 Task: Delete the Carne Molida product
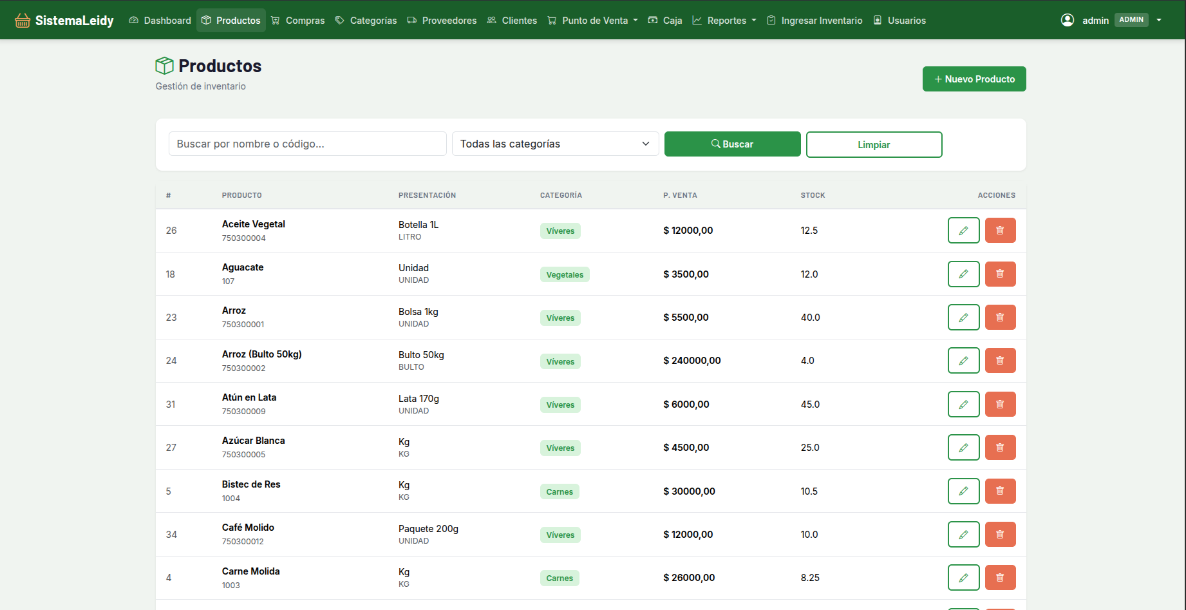click(1000, 577)
